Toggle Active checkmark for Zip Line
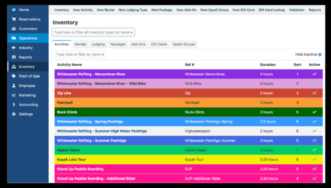The image size is (331, 188). coord(314,93)
